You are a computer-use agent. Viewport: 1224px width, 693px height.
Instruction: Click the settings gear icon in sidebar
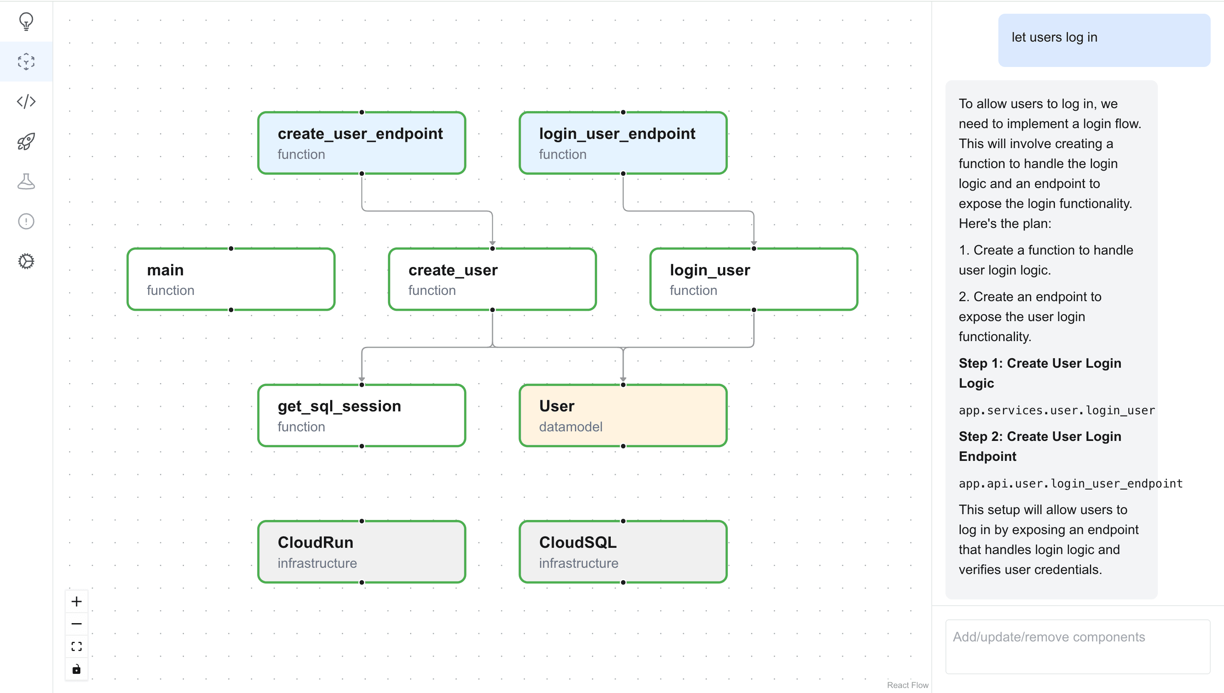click(x=25, y=261)
